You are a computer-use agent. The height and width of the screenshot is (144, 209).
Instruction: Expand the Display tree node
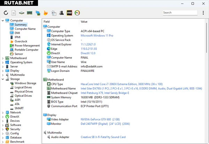click(3, 71)
